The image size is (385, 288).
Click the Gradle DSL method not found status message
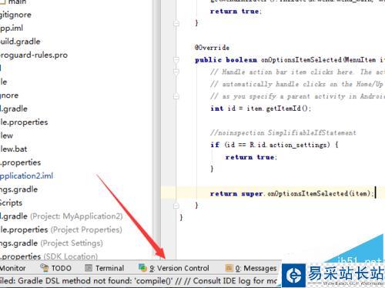point(139,281)
